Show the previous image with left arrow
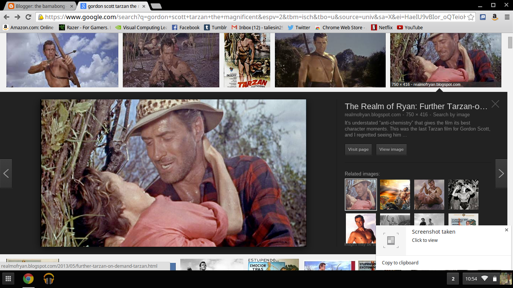Screen dimensions: 513x288 [x=6, y=173]
